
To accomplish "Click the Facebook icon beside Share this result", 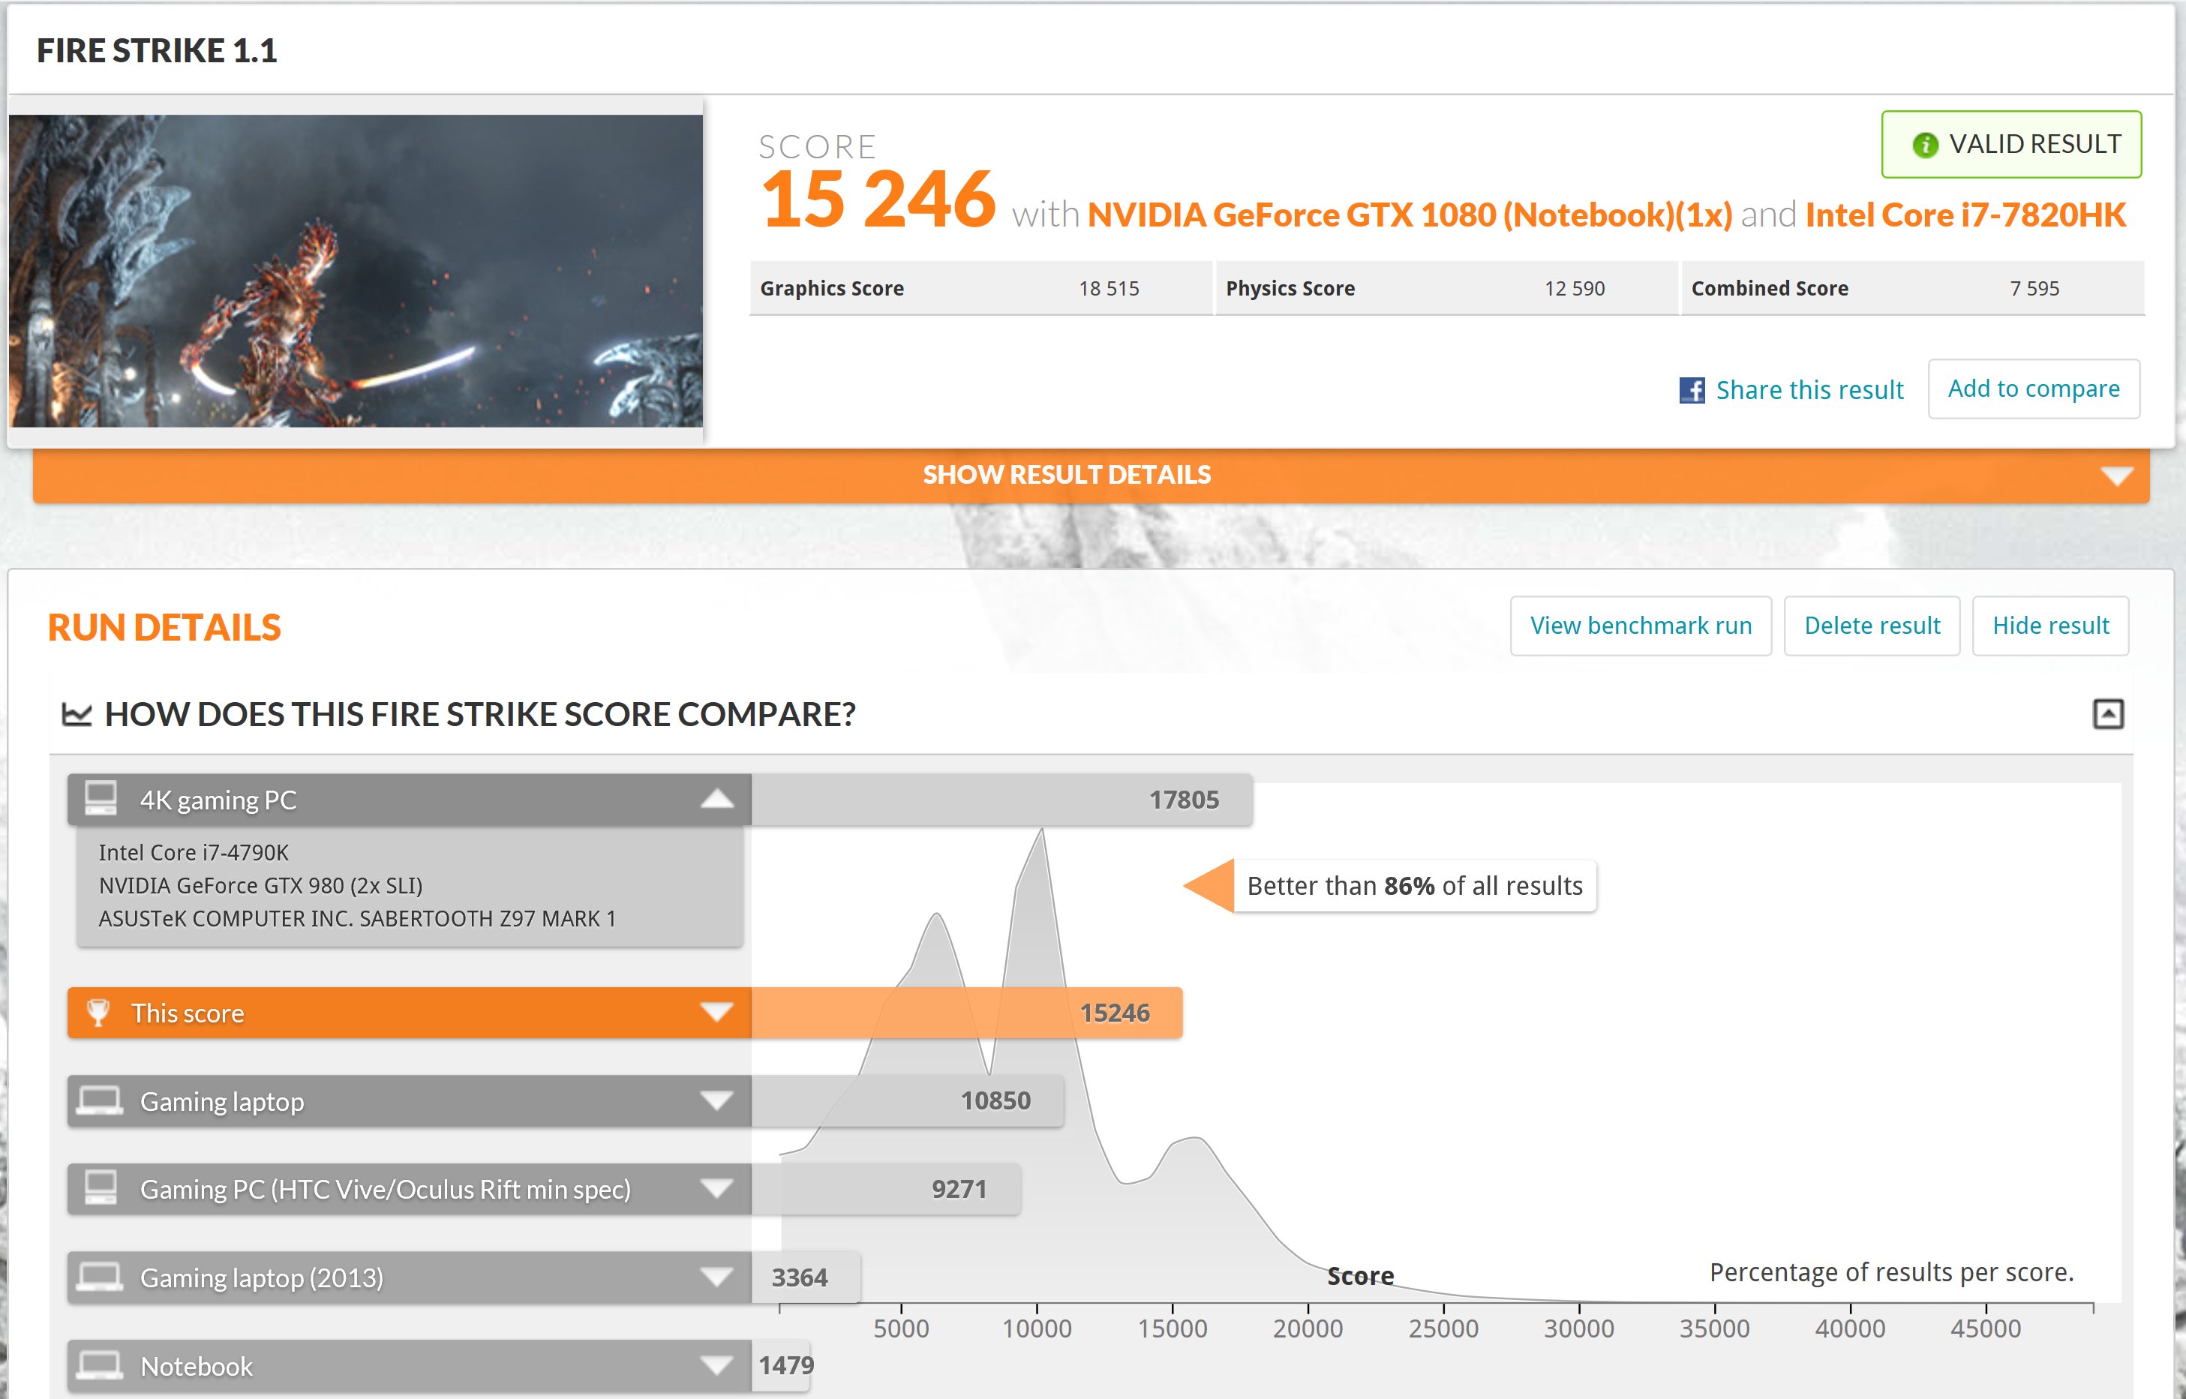I will (x=1692, y=390).
